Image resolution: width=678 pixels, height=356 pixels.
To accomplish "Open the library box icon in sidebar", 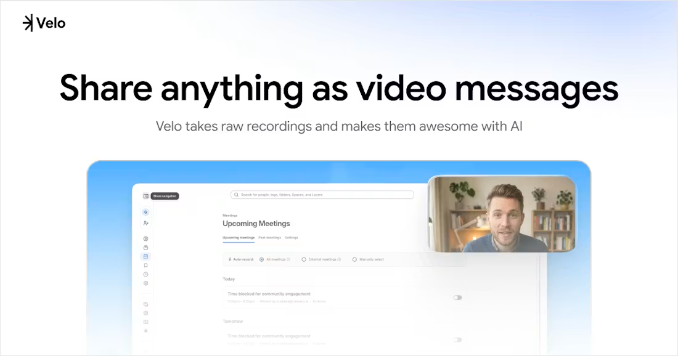I will tap(145, 248).
